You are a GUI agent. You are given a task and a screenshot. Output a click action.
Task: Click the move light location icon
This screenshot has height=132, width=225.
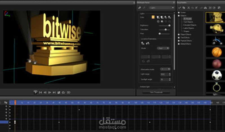tap(143, 44)
